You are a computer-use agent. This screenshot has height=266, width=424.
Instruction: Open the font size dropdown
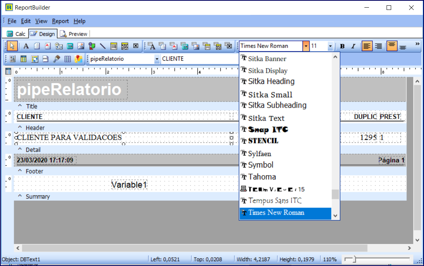pos(330,46)
